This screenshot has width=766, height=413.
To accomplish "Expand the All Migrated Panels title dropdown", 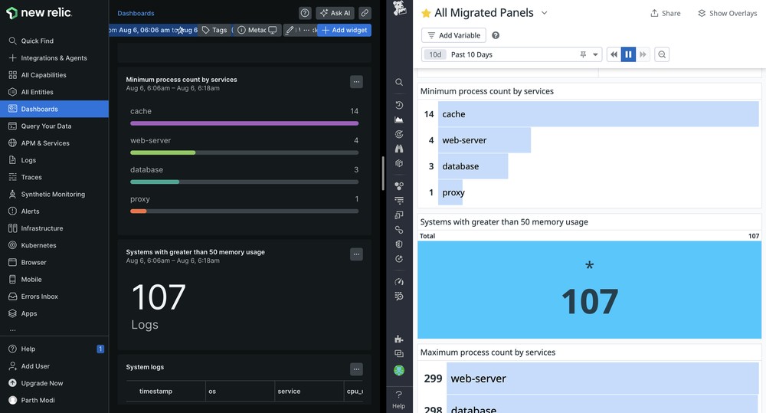I will tap(545, 13).
